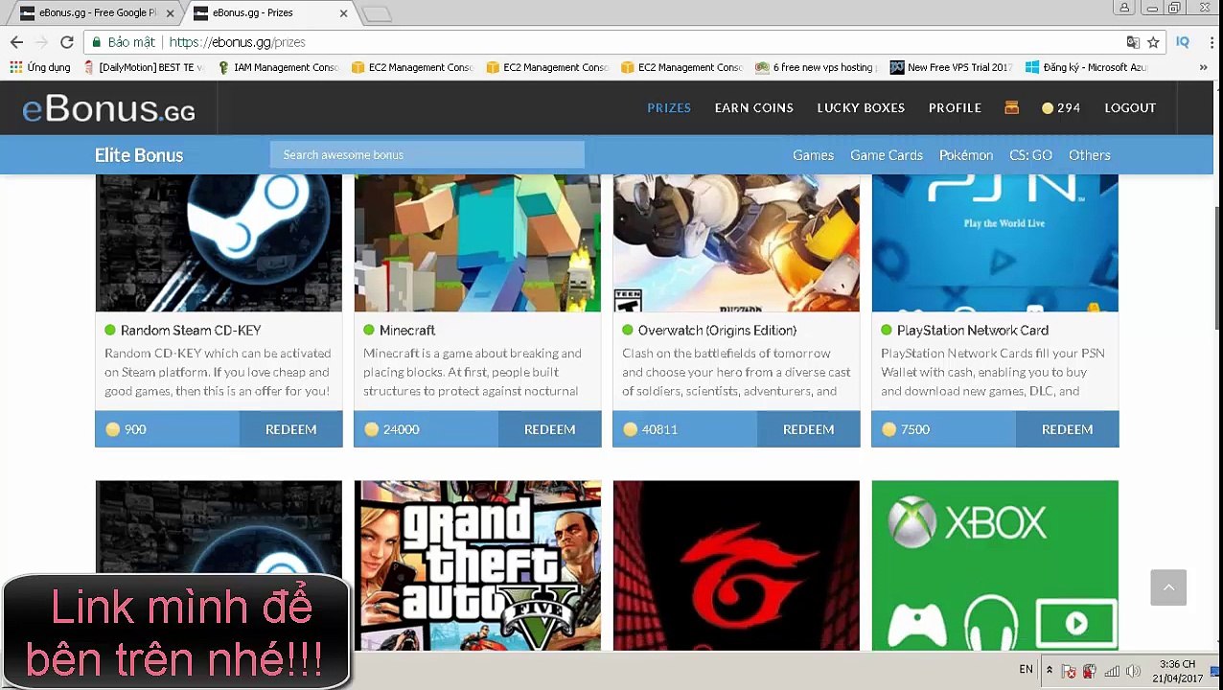The width and height of the screenshot is (1223, 690).
Task: Click the red shield tray icon
Action: click(1090, 671)
